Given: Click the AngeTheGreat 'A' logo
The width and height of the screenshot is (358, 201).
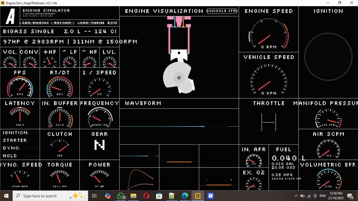Looking at the screenshot, I should pyautogui.click(x=10, y=16).
